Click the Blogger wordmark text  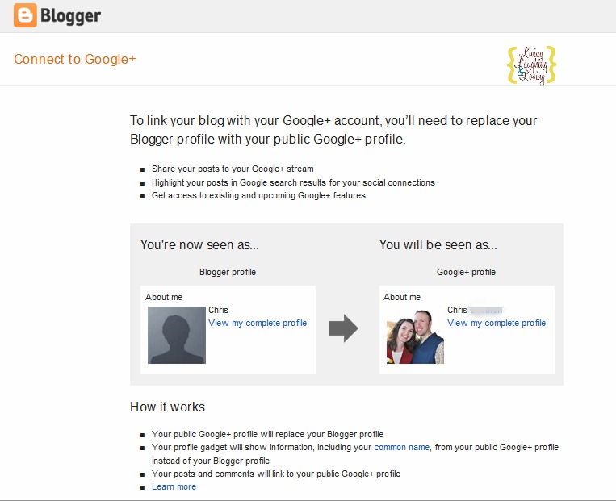(71, 16)
